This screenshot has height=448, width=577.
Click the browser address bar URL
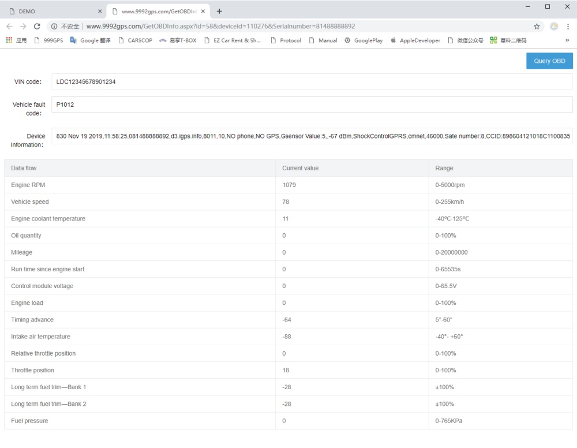pyautogui.click(x=219, y=26)
